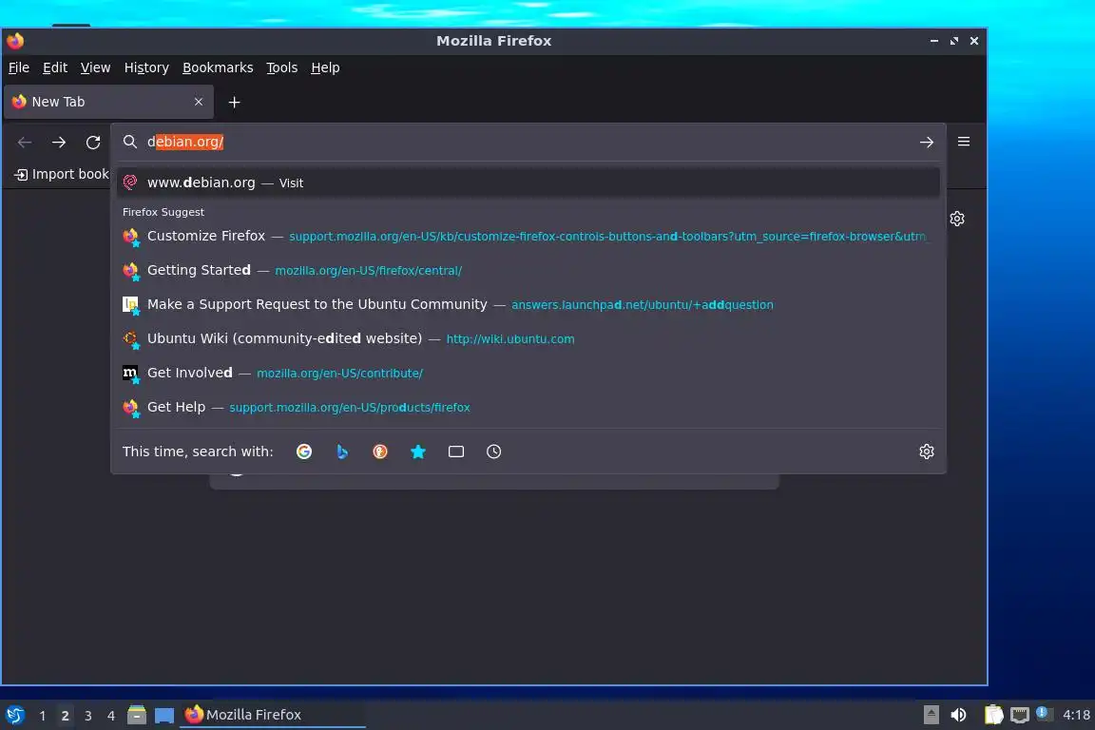
Task: Click the back navigation arrow
Action: (x=25, y=143)
